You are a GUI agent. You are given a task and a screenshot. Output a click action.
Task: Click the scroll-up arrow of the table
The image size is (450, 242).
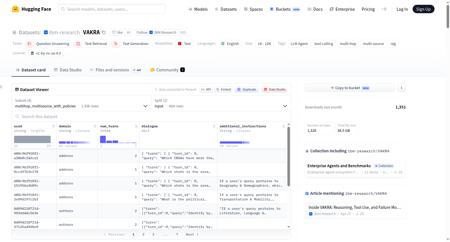289,124
